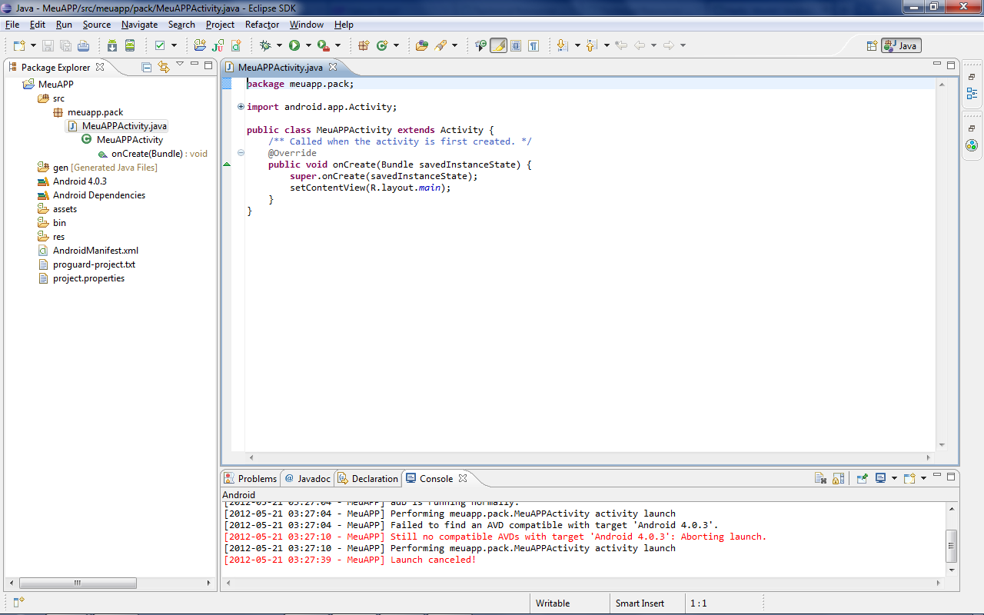Toggle Show Whitespace Characters pilcrow button
The height and width of the screenshot is (615, 984).
tap(534, 45)
